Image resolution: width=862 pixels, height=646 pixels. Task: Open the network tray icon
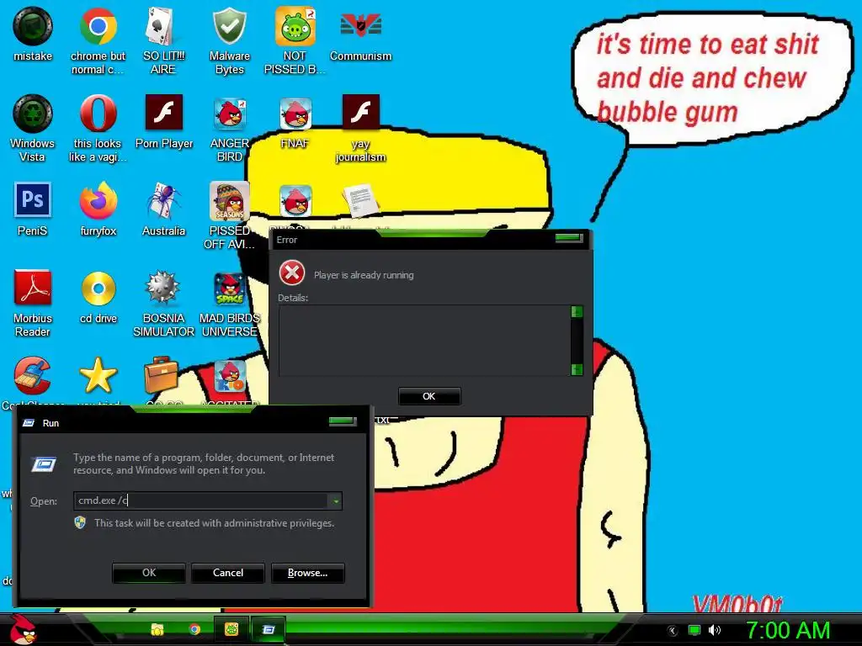pyautogui.click(x=694, y=630)
